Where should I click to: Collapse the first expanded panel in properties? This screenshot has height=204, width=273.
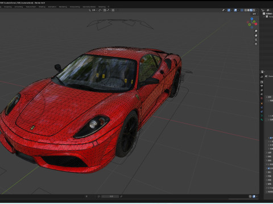[267, 97]
